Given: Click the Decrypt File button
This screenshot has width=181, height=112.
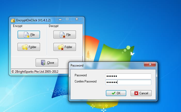Looking at the screenshot, I should (x=65, y=35).
